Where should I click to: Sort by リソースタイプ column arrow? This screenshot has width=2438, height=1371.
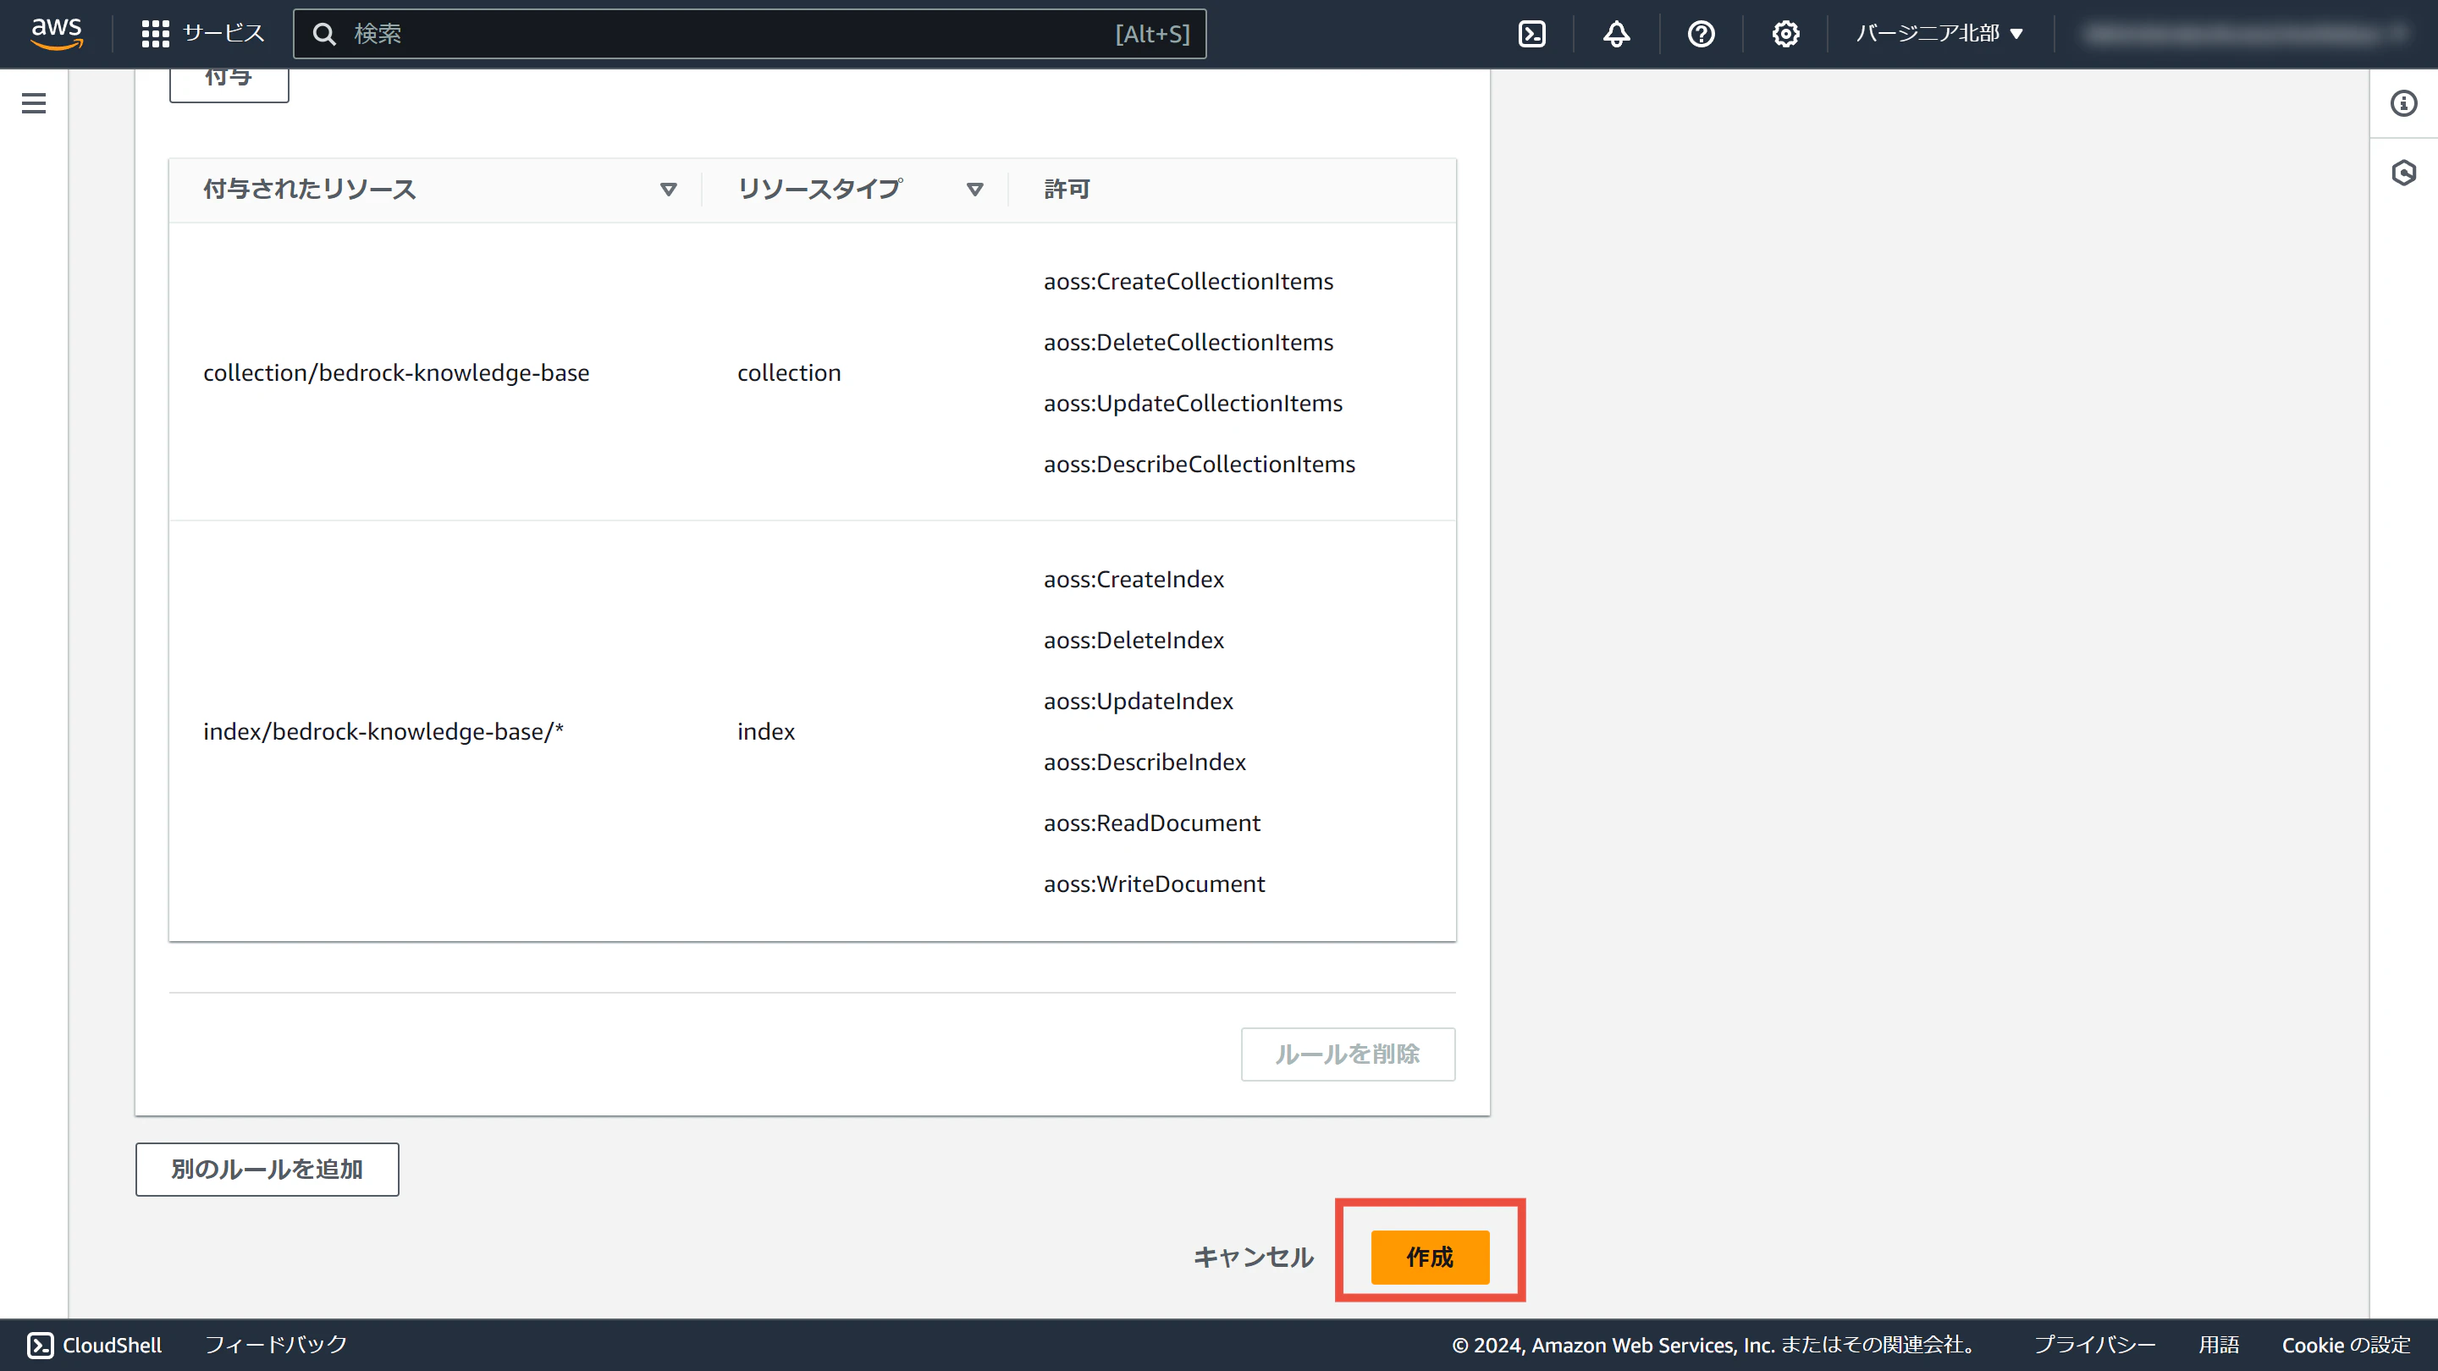pos(975,190)
